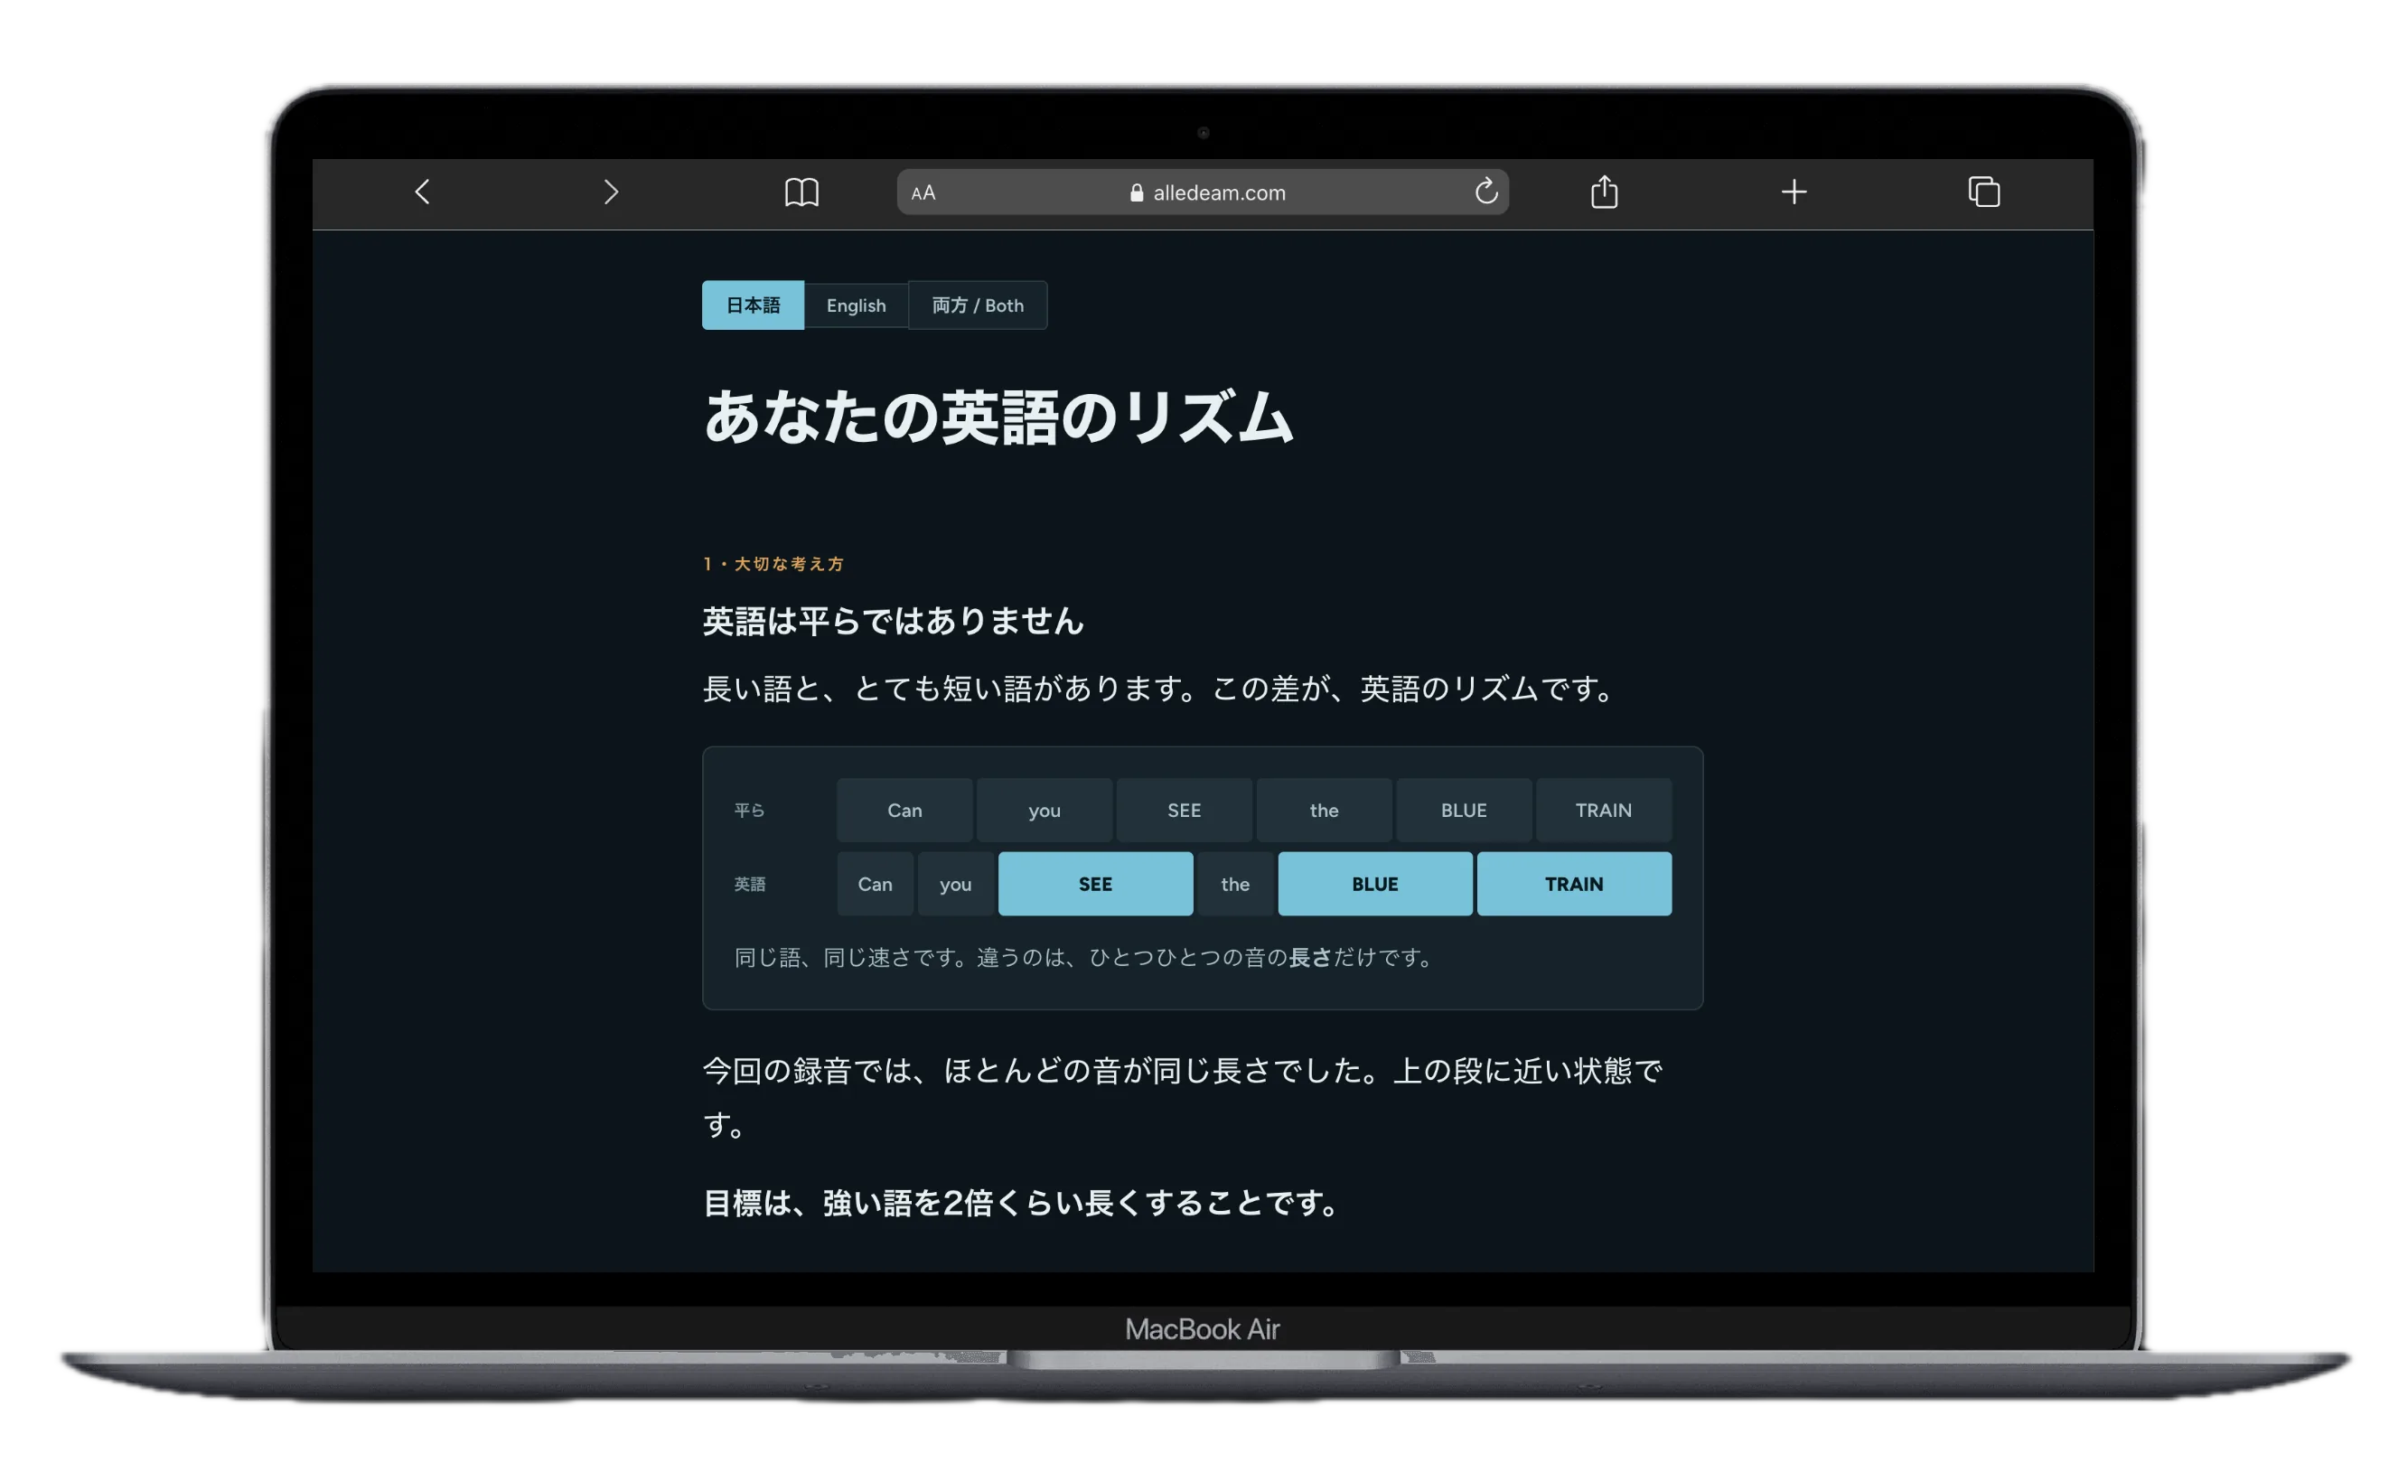
Task: Go forward with the Safari forward arrow
Action: [x=611, y=192]
